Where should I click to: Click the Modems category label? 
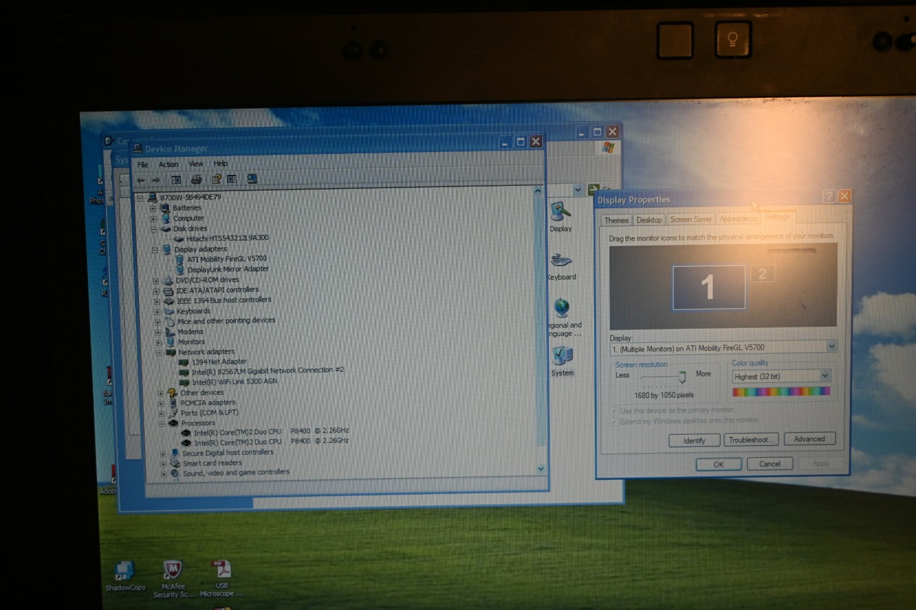191,332
